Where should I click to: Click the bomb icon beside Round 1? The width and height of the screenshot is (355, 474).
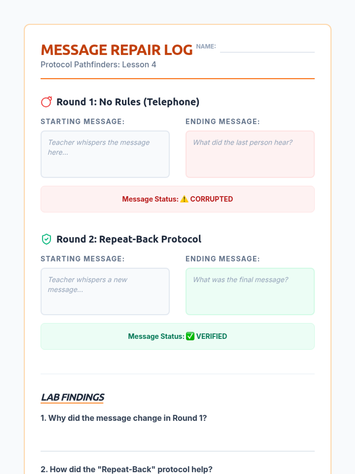click(x=46, y=102)
